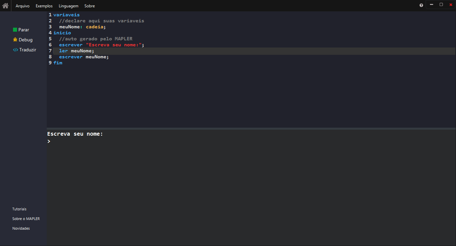Click the yellow bug Debug icon
This screenshot has height=246, width=456.
15,40
